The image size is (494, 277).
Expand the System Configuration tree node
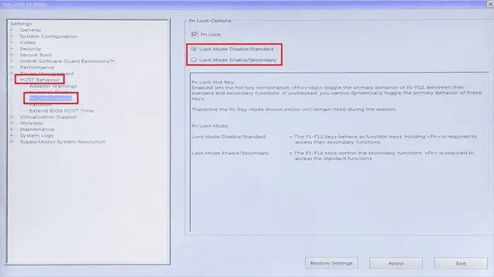pyautogui.click(x=12, y=36)
